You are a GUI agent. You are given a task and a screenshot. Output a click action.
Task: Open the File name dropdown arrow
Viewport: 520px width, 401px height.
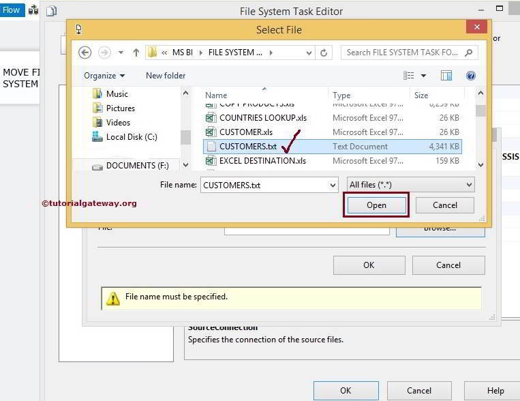[x=333, y=185]
